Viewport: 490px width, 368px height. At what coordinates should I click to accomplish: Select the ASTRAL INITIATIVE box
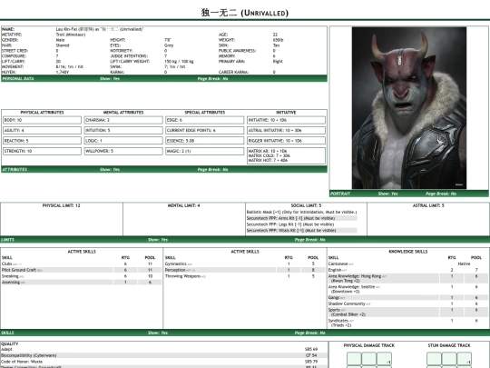(286, 131)
